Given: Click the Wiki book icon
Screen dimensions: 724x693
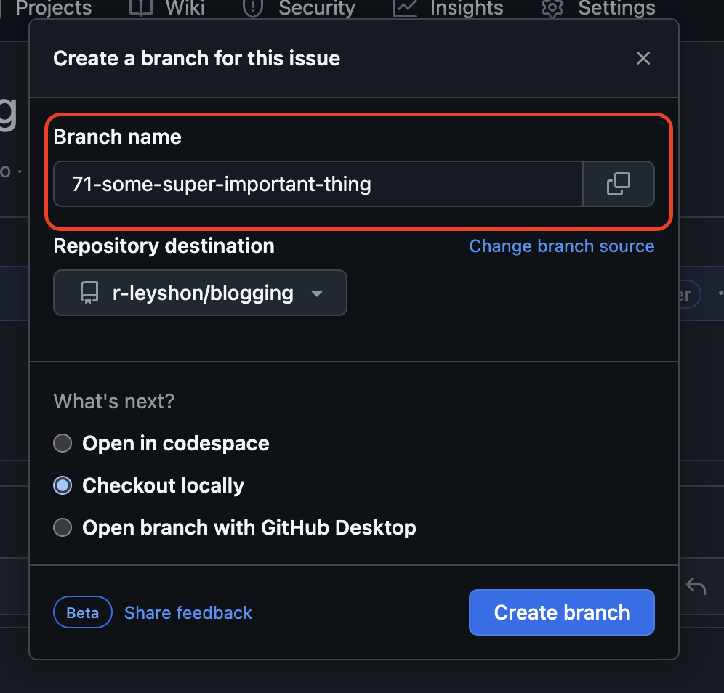Looking at the screenshot, I should pyautogui.click(x=140, y=7).
